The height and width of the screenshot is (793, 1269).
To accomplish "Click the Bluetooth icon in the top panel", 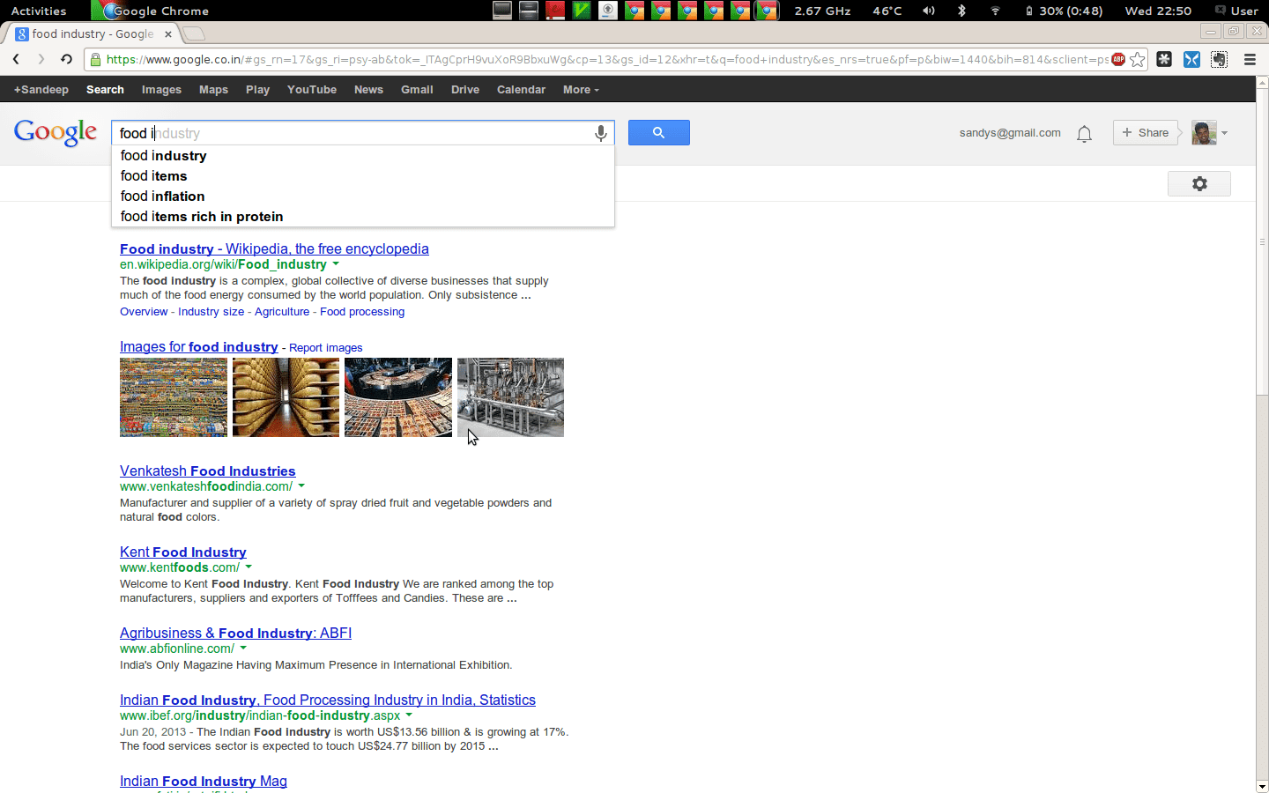I will tap(961, 11).
